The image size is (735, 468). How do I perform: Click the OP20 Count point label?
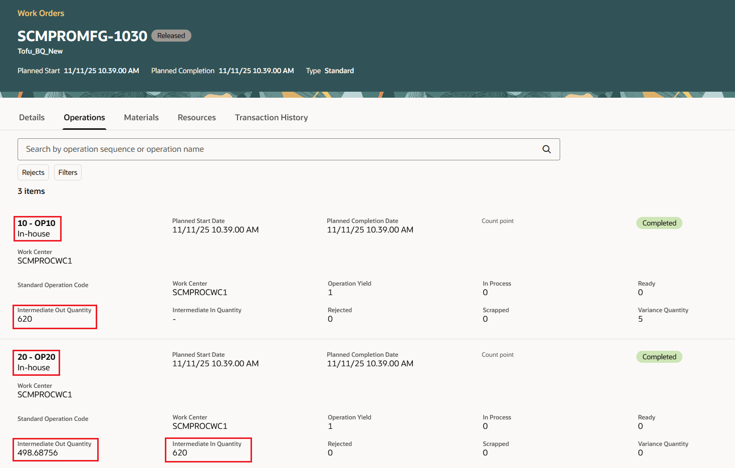coord(498,355)
